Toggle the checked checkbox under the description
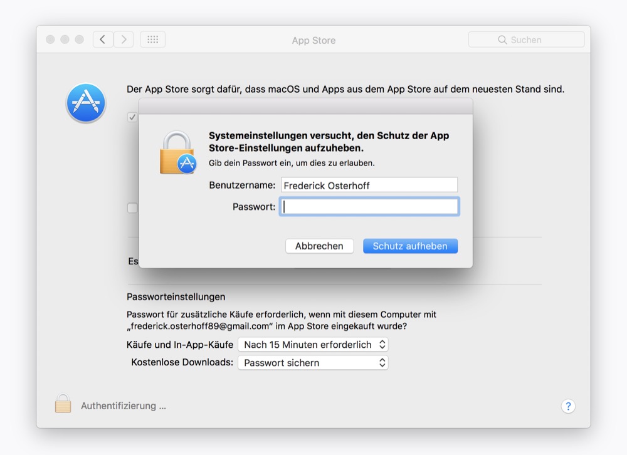The height and width of the screenshot is (455, 627). point(132,117)
